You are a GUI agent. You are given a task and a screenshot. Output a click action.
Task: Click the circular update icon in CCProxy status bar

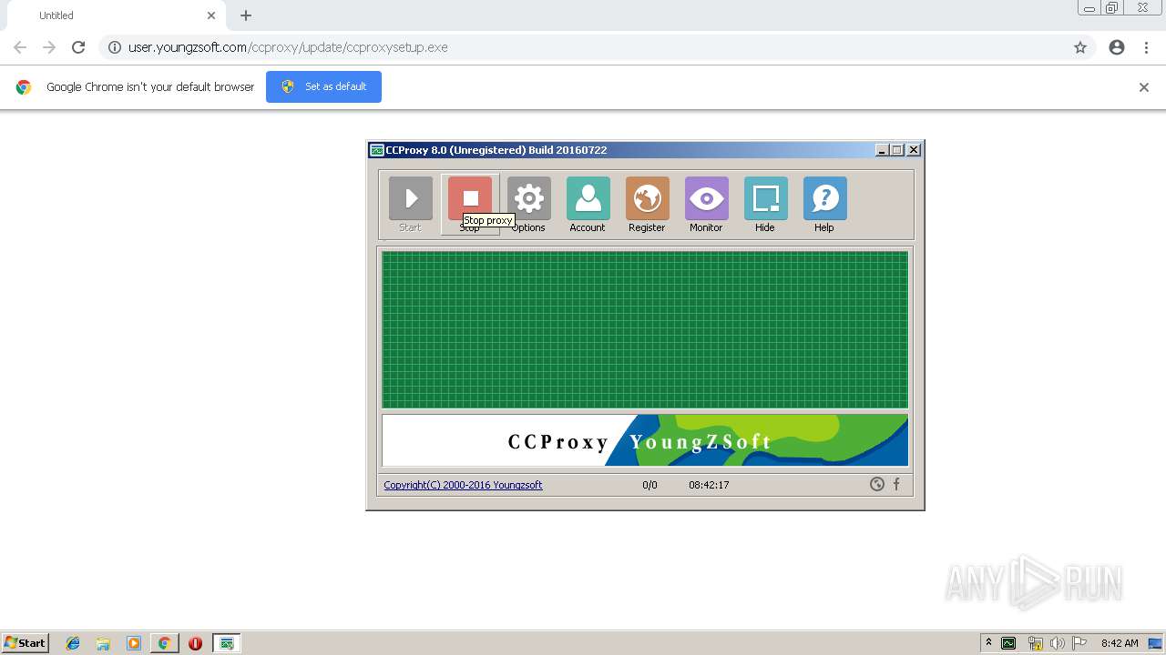click(876, 484)
